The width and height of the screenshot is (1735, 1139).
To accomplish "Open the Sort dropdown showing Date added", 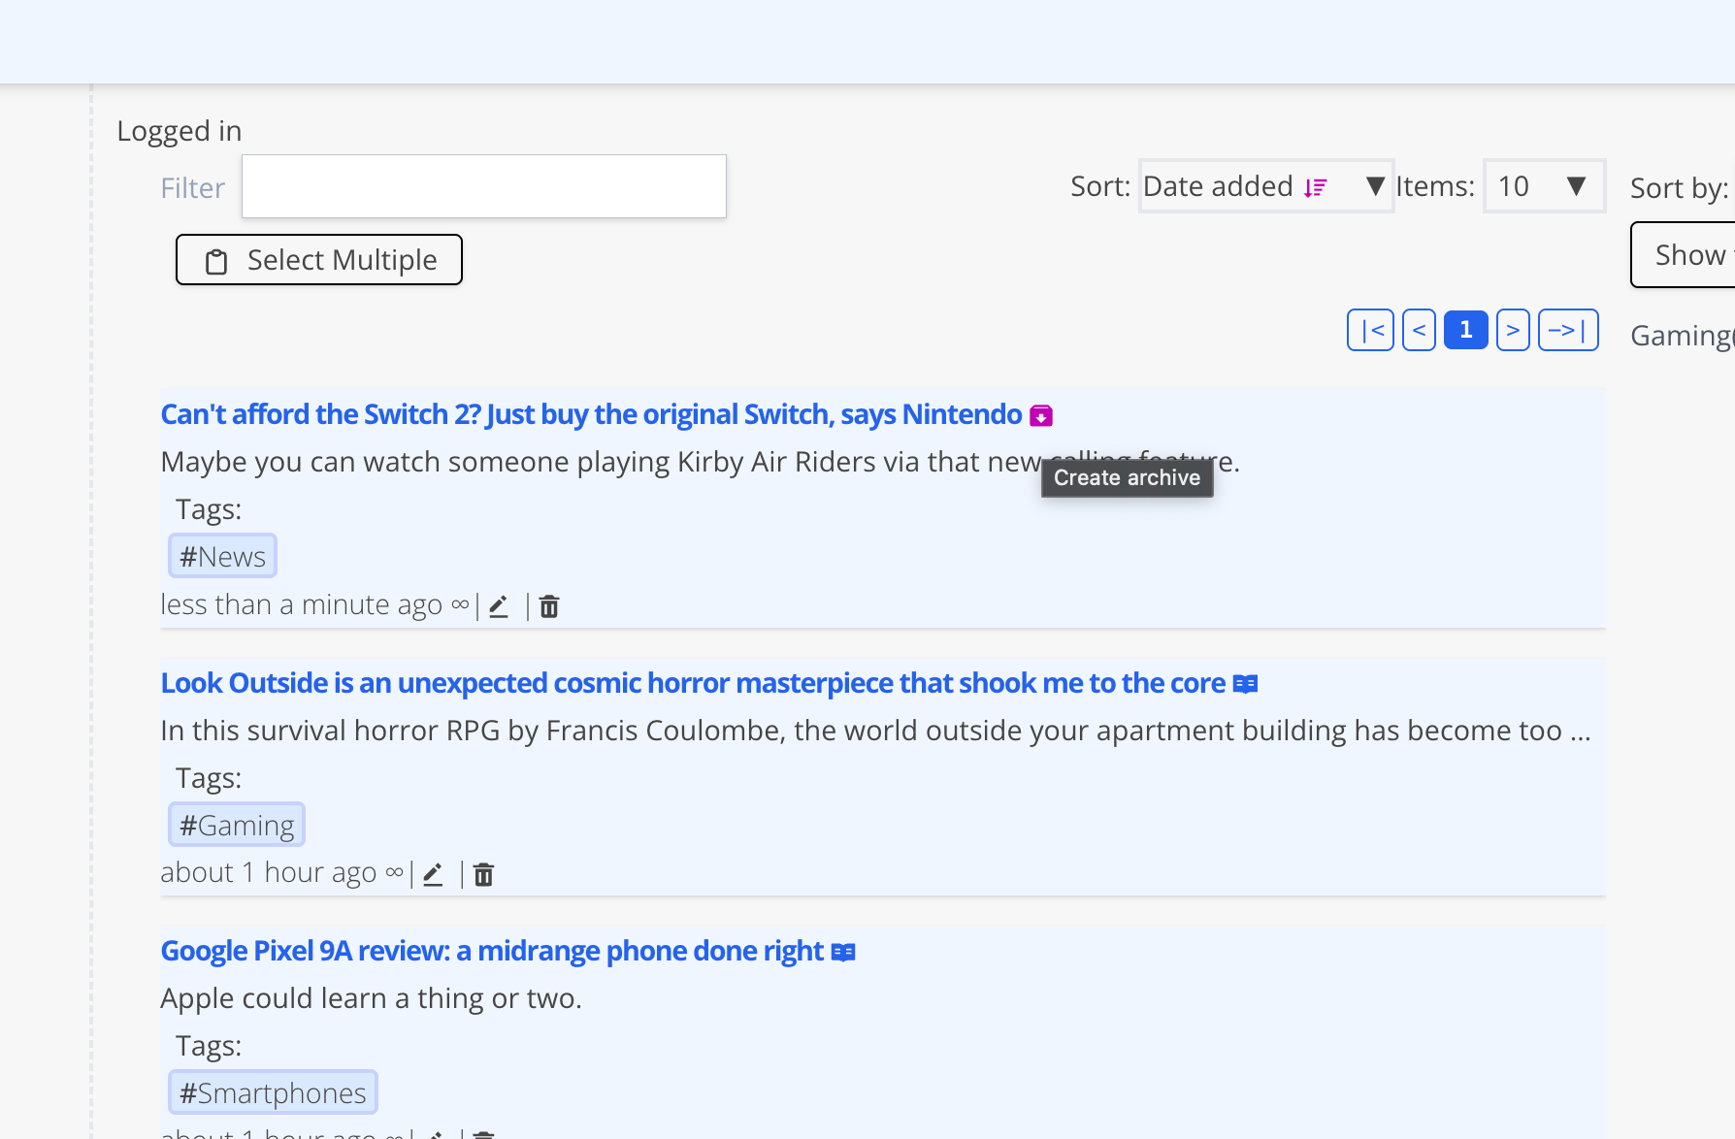I will coord(1265,186).
